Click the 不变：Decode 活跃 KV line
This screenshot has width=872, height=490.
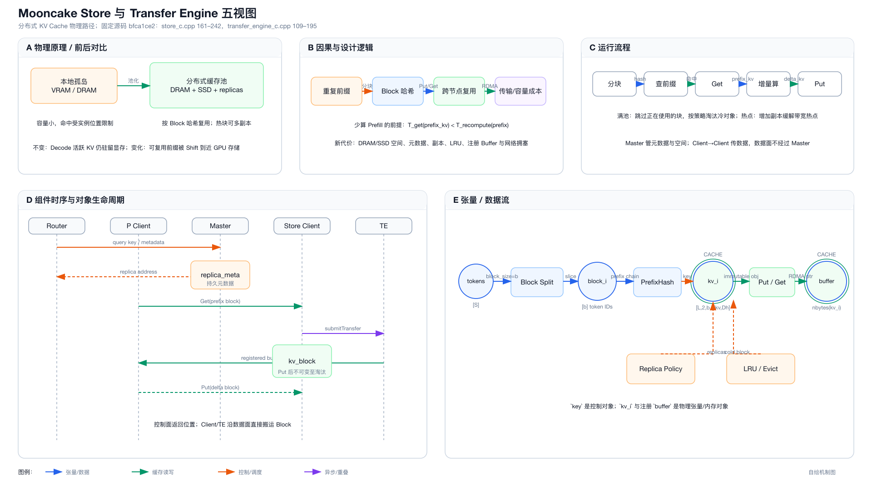point(136,148)
